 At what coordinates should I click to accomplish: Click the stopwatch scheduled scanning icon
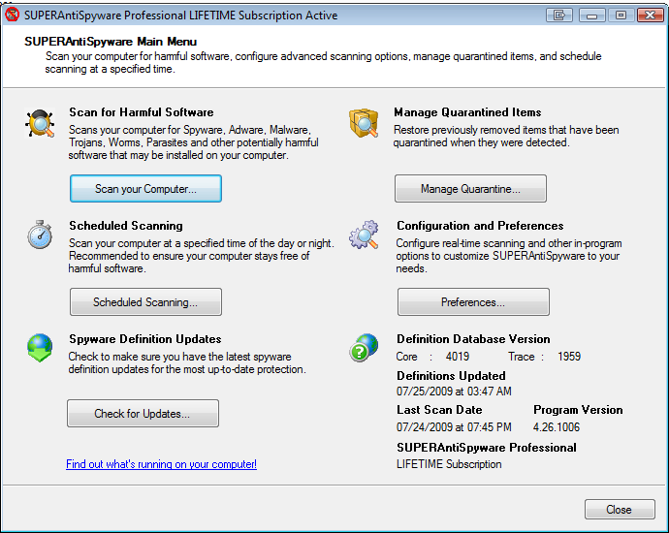(40, 235)
